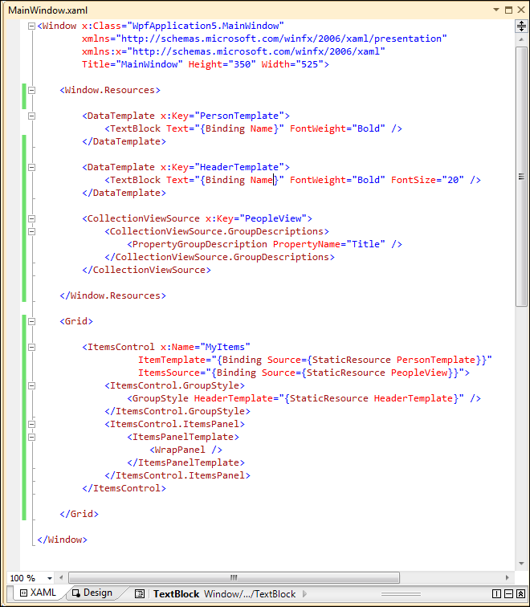
Task: Collapse the PersonTemplate DataTemplate block
Action: tap(32, 116)
